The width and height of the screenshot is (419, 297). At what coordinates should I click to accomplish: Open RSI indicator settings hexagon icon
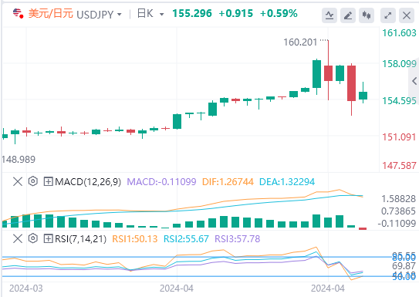tap(33, 238)
